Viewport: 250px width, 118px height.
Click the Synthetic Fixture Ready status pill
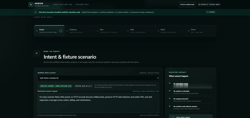209,5
